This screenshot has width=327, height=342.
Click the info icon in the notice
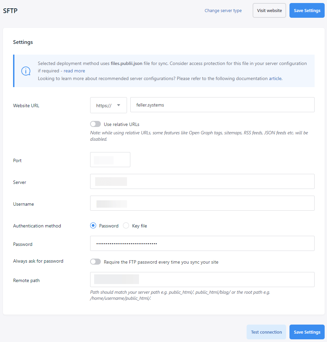point(26,71)
